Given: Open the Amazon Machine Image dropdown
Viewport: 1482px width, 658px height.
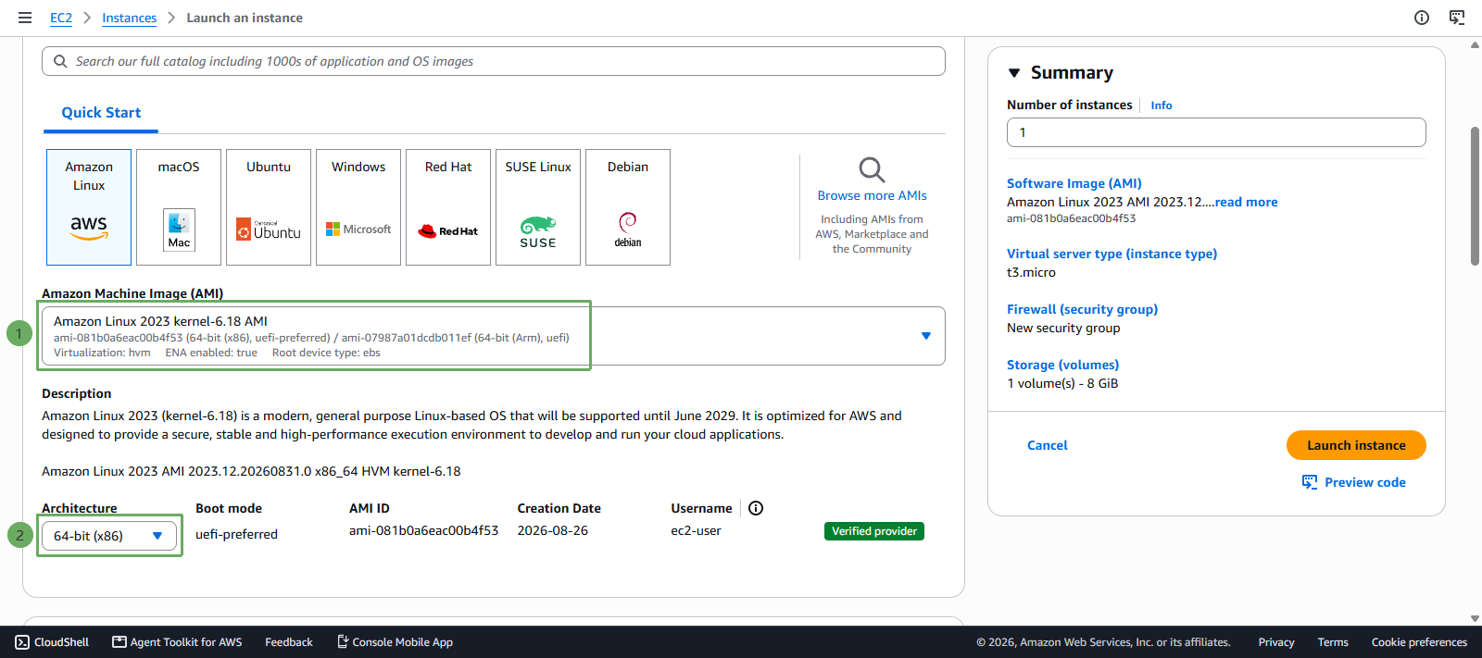Looking at the screenshot, I should (494, 336).
